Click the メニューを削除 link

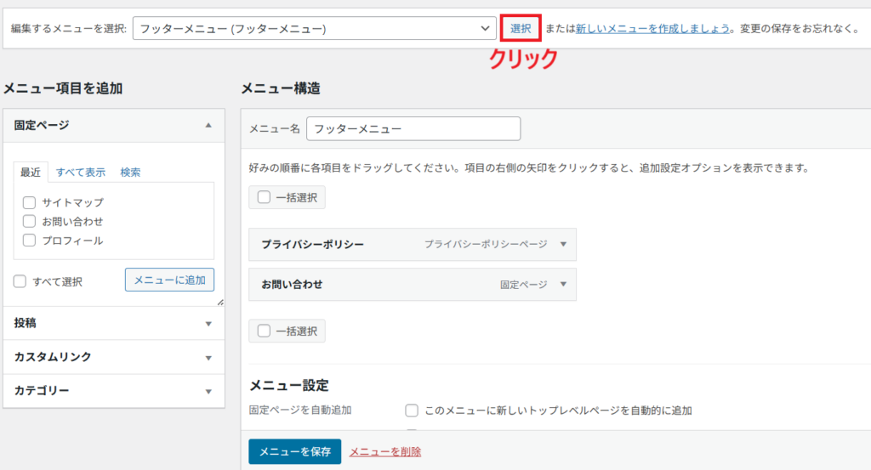(384, 451)
